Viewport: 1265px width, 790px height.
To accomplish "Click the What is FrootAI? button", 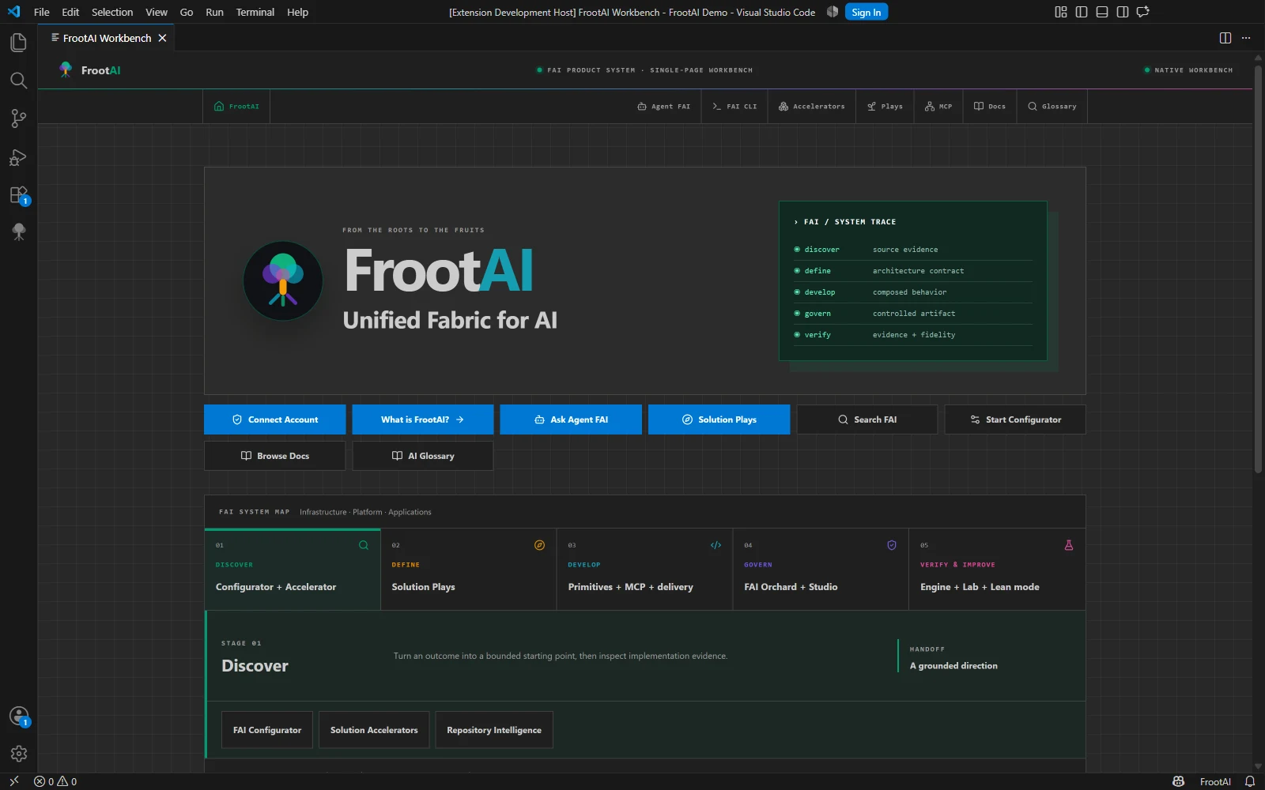I will click(x=423, y=419).
